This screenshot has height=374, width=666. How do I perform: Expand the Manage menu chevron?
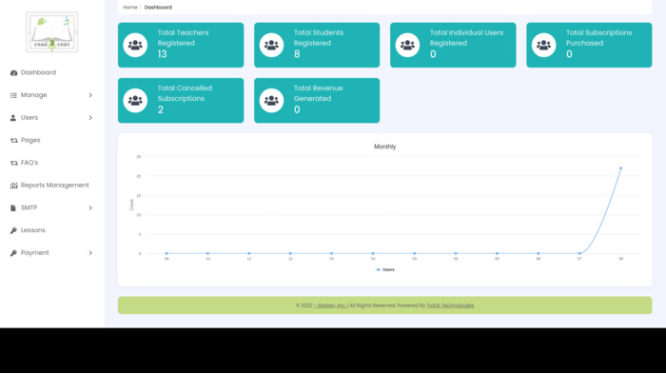(90, 95)
